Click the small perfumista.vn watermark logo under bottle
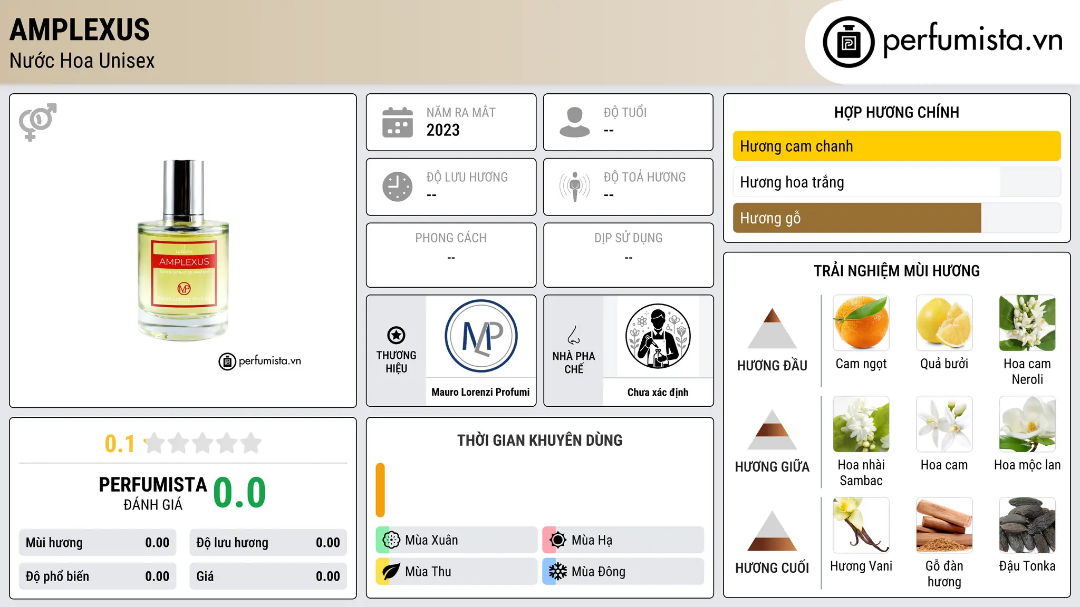The width and height of the screenshot is (1080, 607). 260,361
